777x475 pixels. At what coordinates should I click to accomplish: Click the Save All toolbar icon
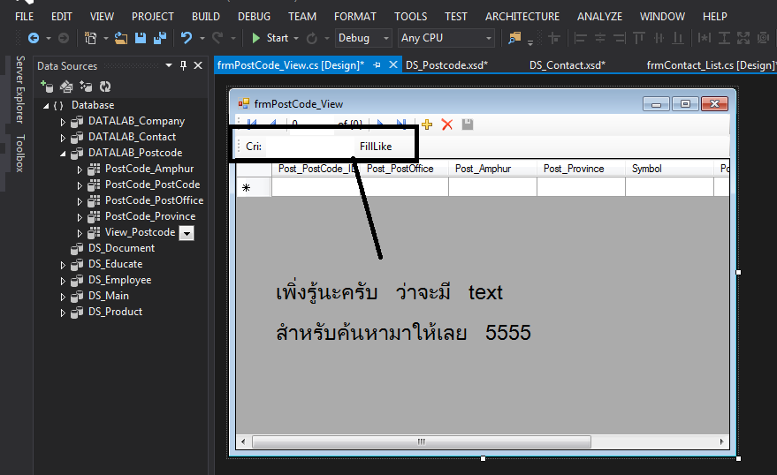tap(160, 38)
